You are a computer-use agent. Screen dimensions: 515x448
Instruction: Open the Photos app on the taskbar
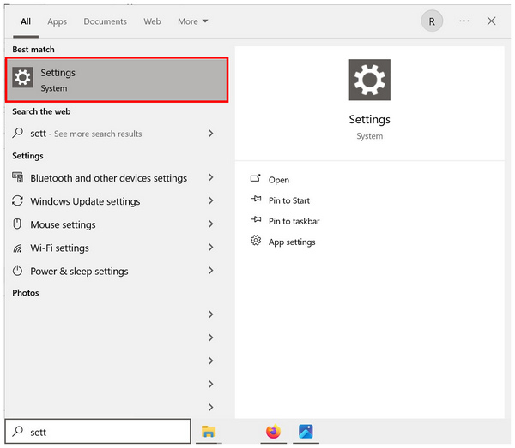tap(306, 431)
